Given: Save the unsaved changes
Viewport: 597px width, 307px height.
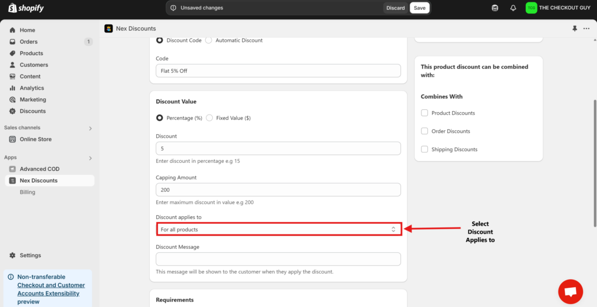Looking at the screenshot, I should pos(419,8).
